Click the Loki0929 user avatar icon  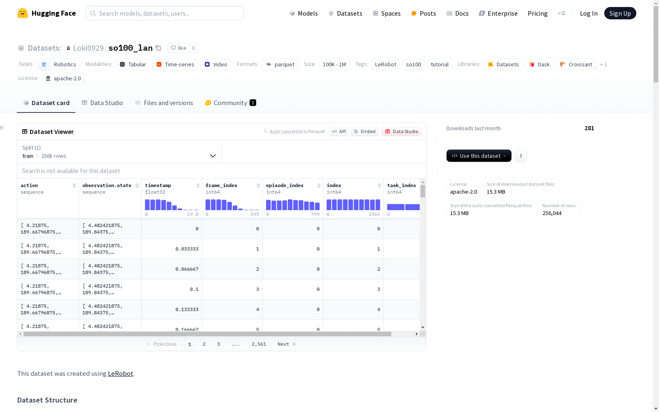68,48
